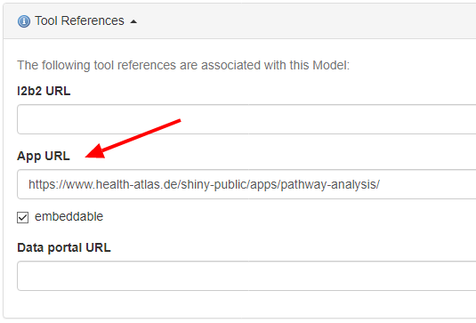Focus the I2b2 URL input field
Screen dimensions: 476x323
tap(246, 119)
